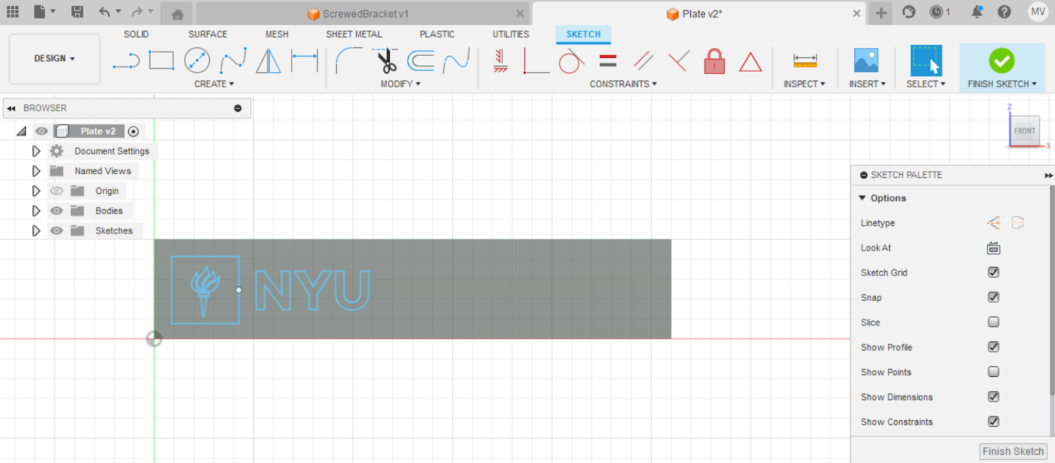The height and width of the screenshot is (463, 1055).
Task: Apply the Tangent constraint
Action: click(571, 61)
